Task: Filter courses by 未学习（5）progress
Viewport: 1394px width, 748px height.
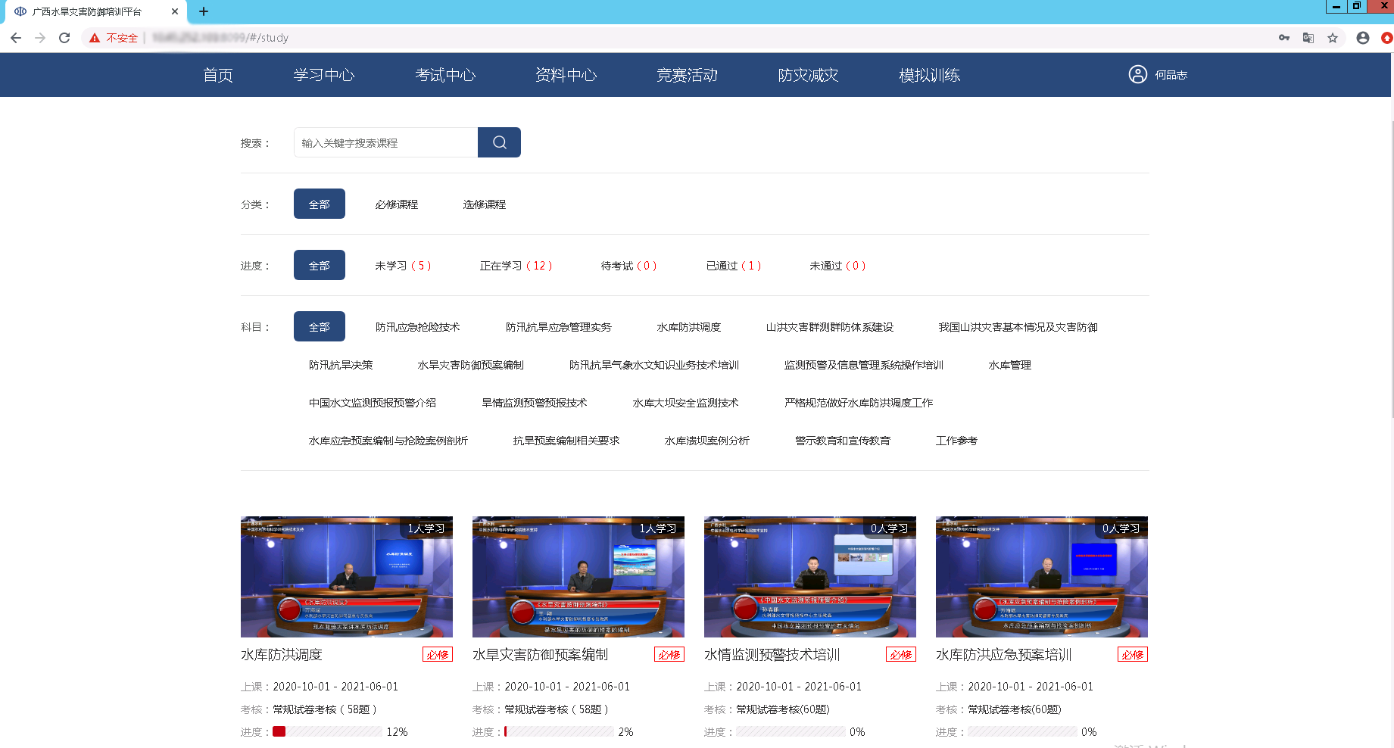Action: [x=403, y=265]
